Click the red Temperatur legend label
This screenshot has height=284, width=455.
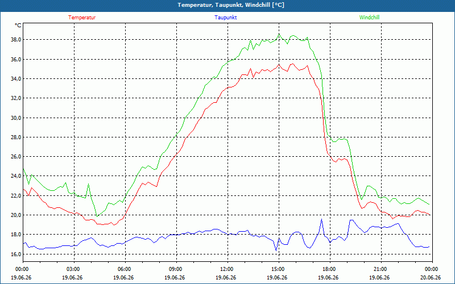point(82,18)
